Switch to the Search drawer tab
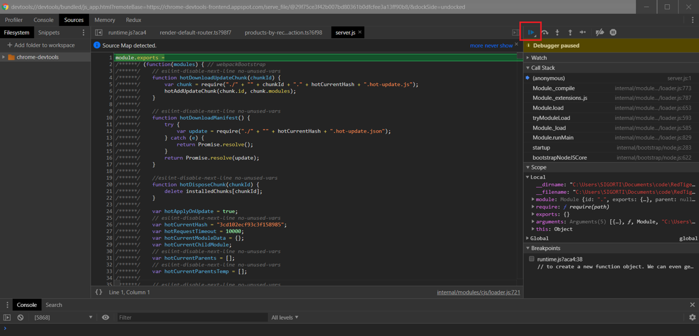Image resolution: width=699 pixels, height=336 pixels. click(x=54, y=305)
